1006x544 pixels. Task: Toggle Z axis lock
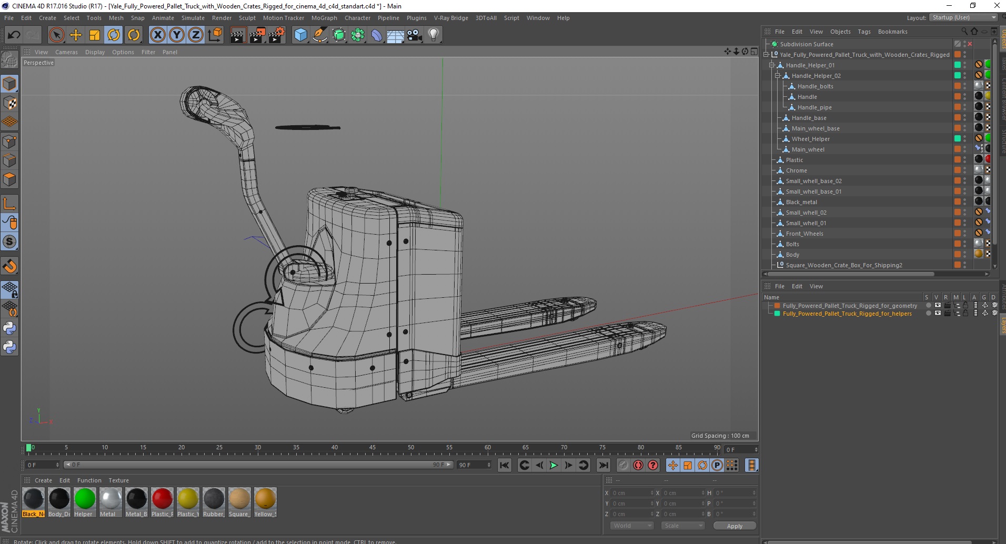(196, 35)
